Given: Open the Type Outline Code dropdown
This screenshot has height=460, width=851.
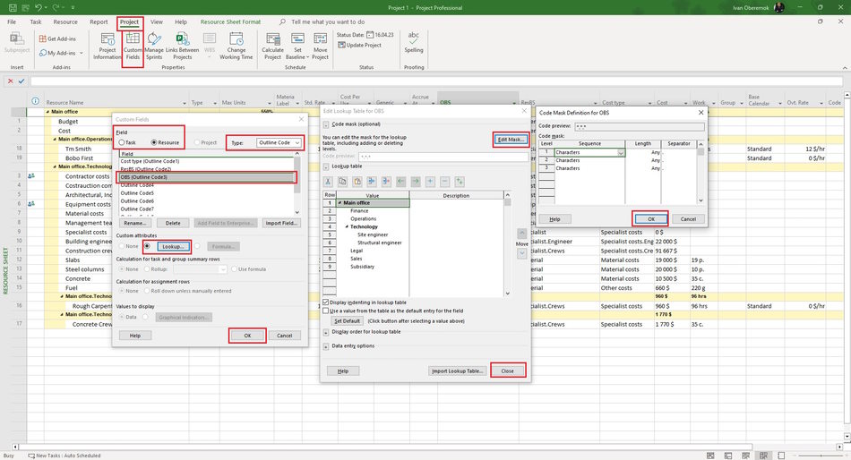Looking at the screenshot, I should (297, 142).
